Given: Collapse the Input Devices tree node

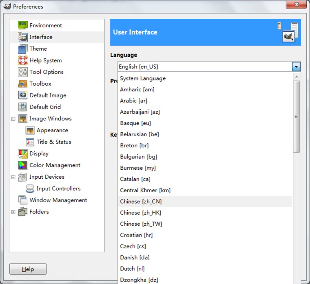Looking at the screenshot, I should (x=13, y=177).
